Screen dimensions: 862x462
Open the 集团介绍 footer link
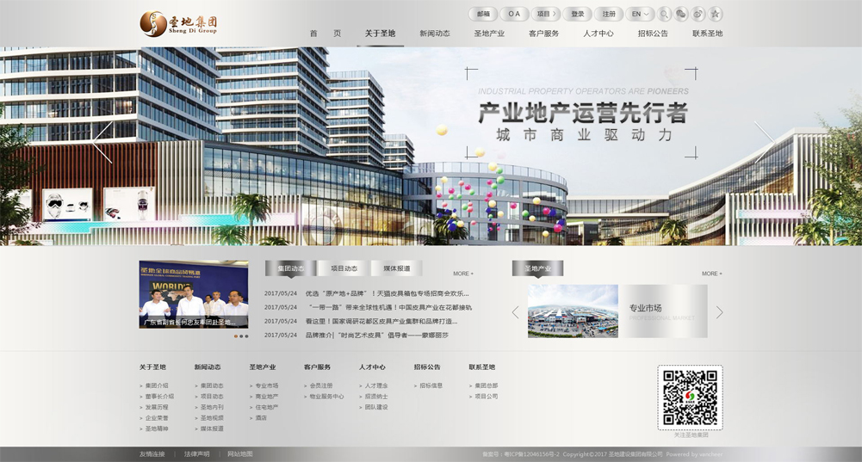[157, 385]
